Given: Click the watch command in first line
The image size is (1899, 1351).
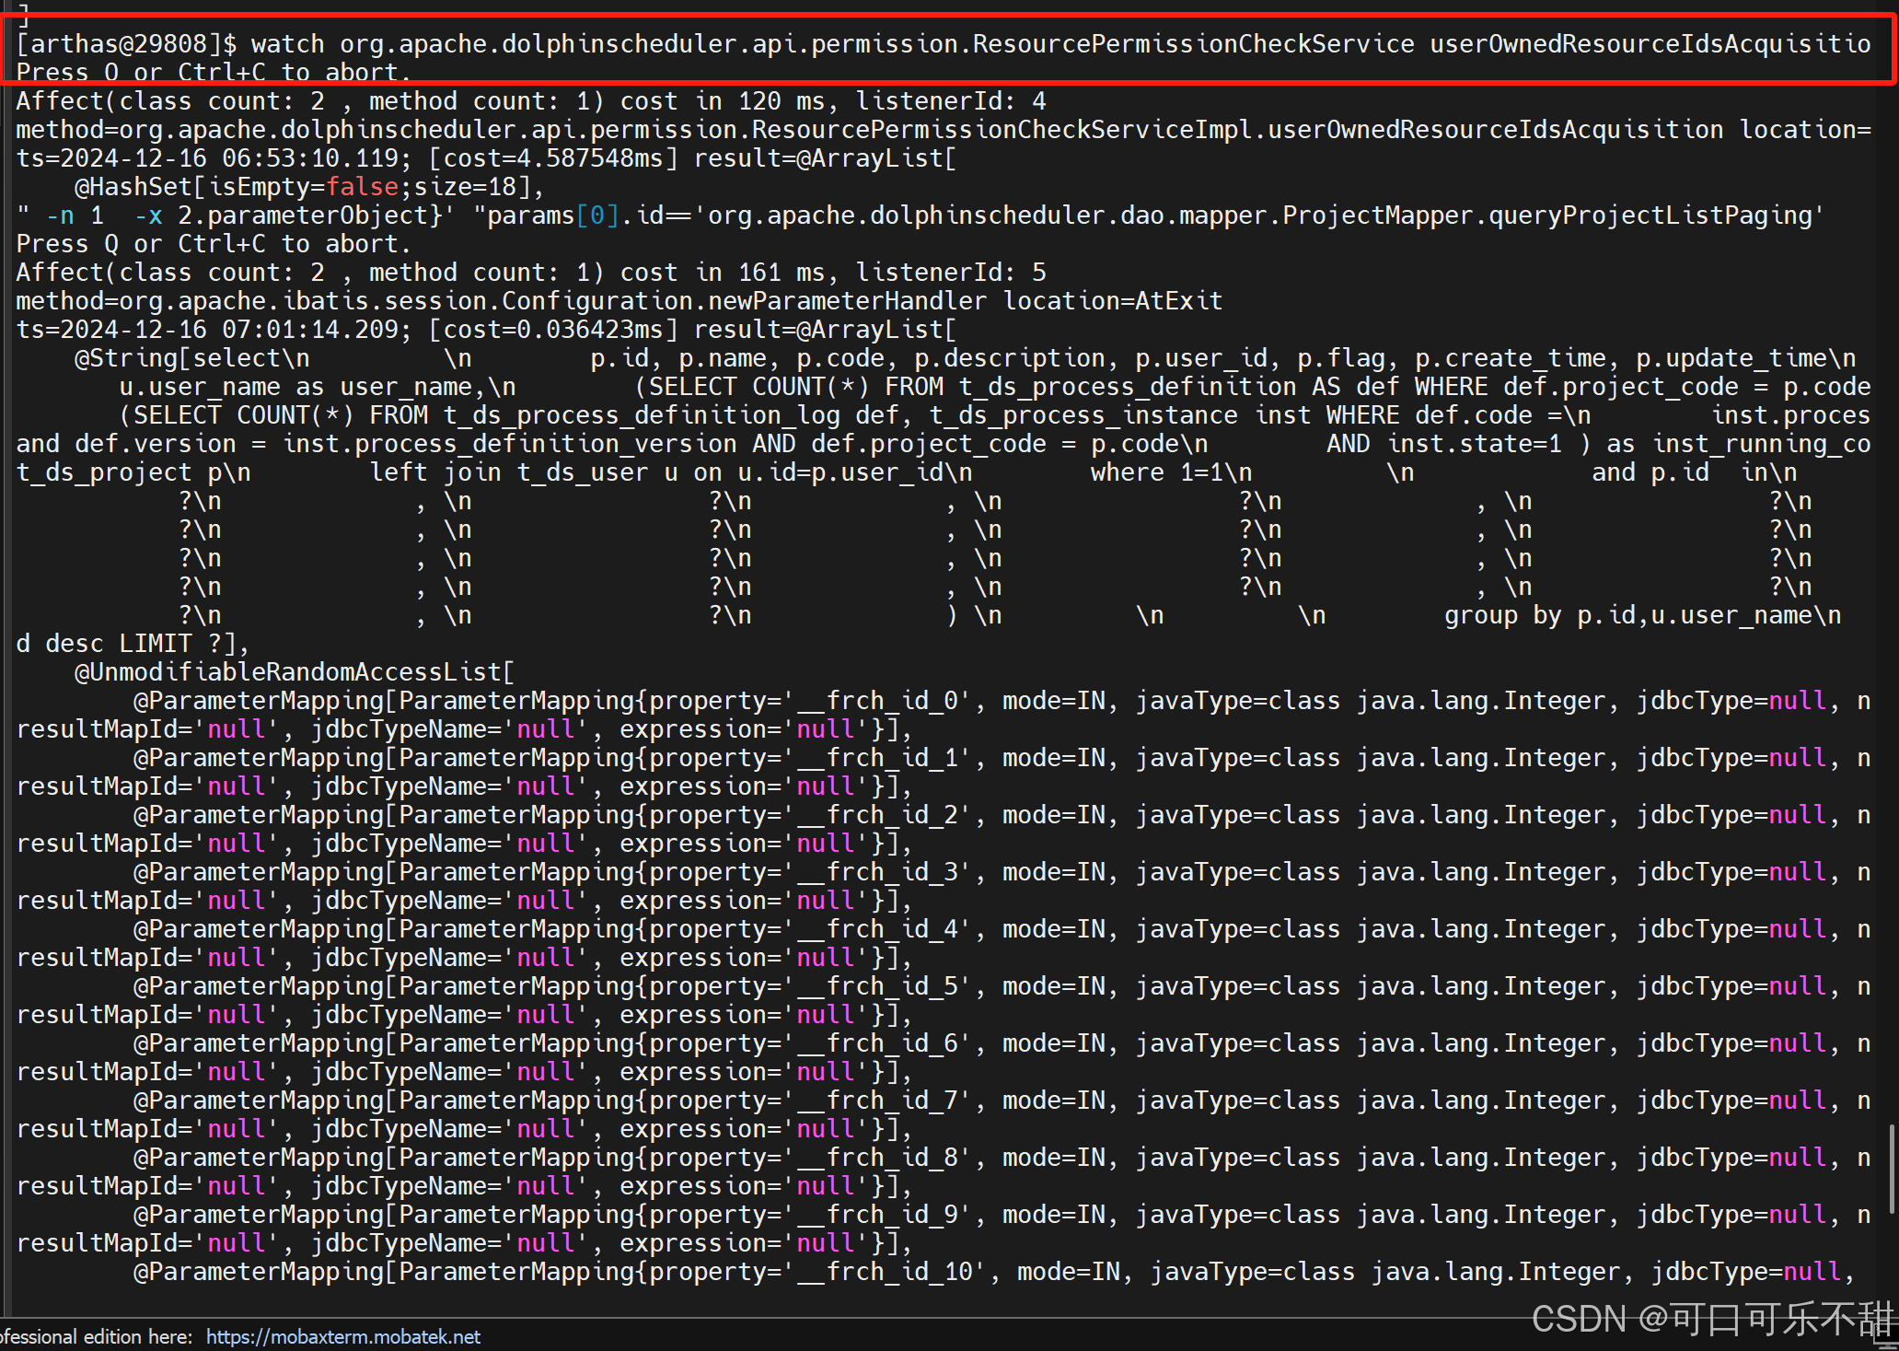Looking at the screenshot, I should [x=287, y=44].
